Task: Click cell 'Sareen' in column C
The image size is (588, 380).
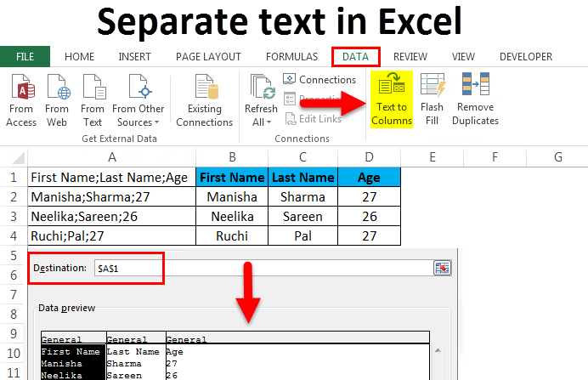Action: [303, 216]
